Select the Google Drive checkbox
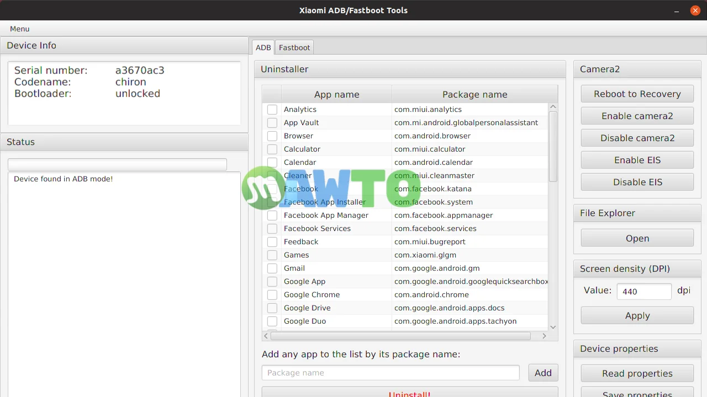 [272, 308]
